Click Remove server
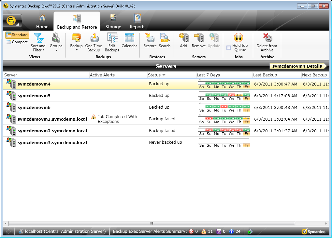The height and width of the screenshot is (238, 332). 199,41
